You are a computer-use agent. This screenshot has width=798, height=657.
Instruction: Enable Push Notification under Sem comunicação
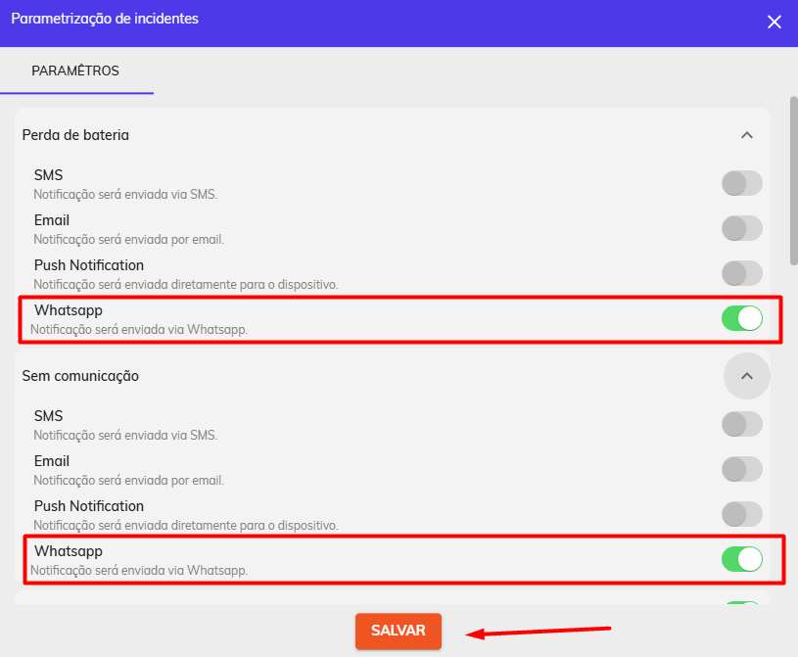tap(742, 514)
